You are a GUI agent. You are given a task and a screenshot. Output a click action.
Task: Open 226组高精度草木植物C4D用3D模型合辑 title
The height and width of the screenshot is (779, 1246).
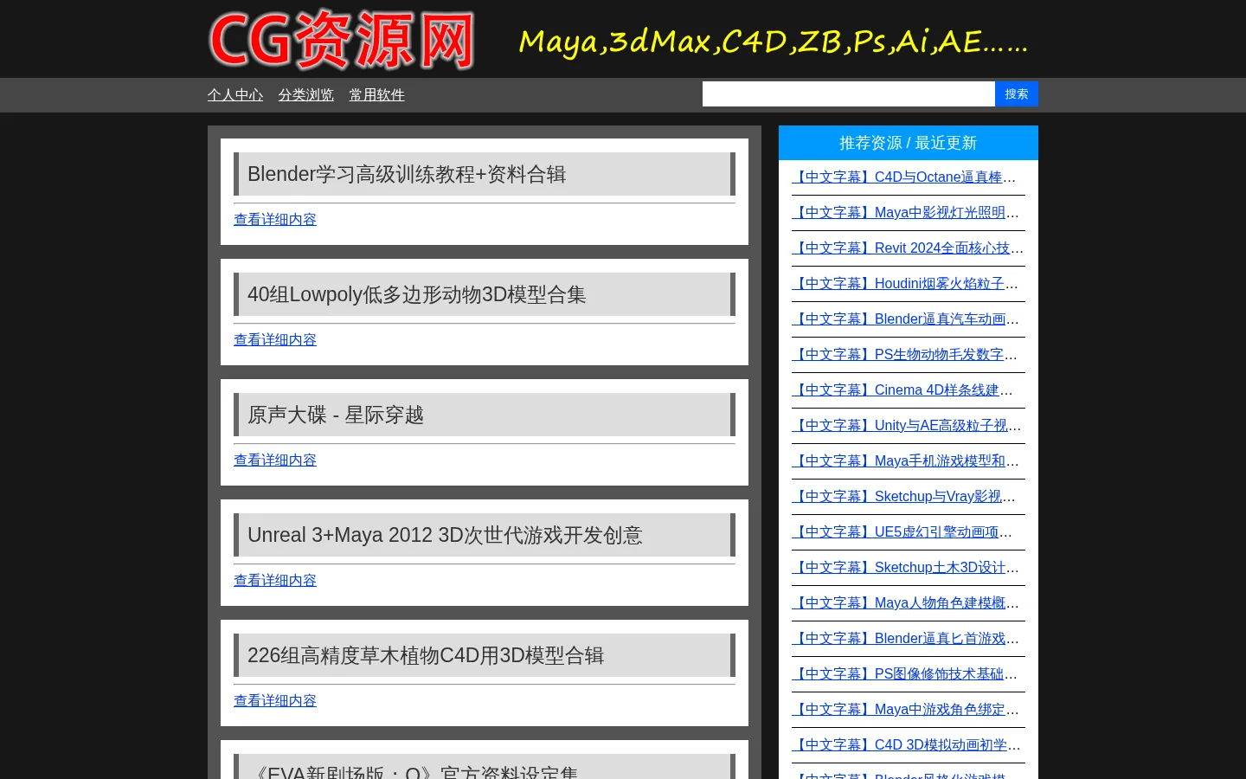click(x=426, y=655)
